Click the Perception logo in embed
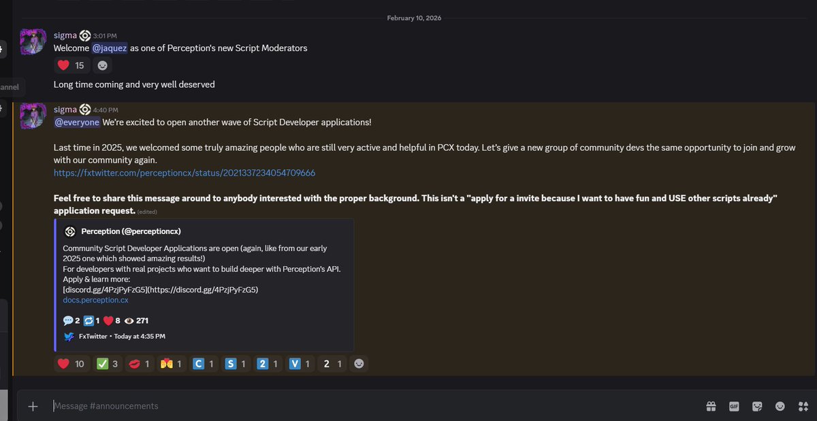 [x=69, y=231]
